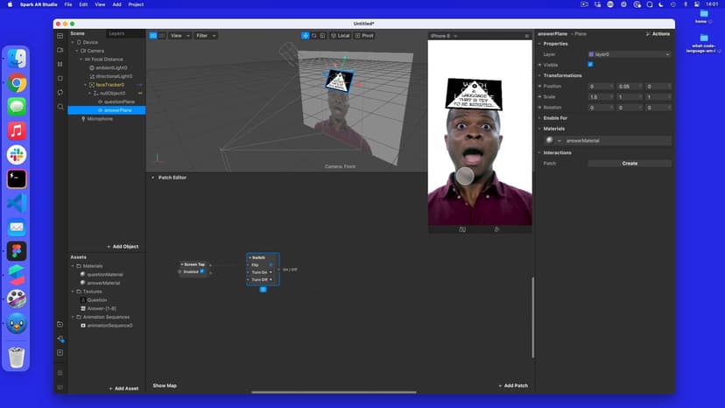Open Figma from the Dock
This screenshot has height=408, width=725.
pyautogui.click(x=17, y=251)
